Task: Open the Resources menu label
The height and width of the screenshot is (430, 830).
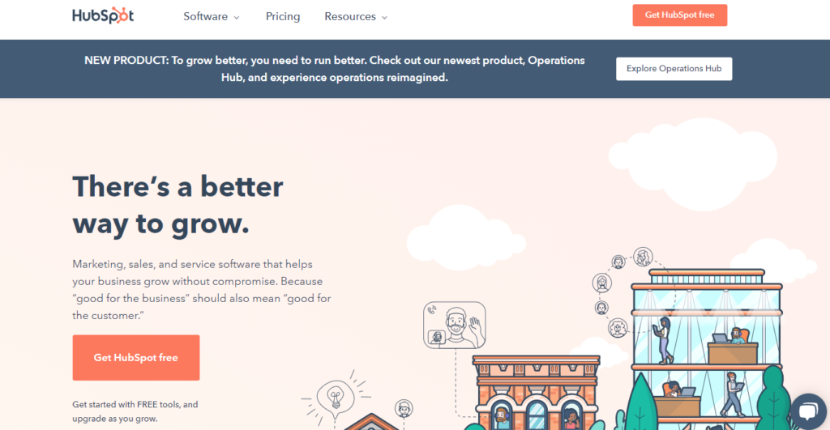Action: point(350,16)
